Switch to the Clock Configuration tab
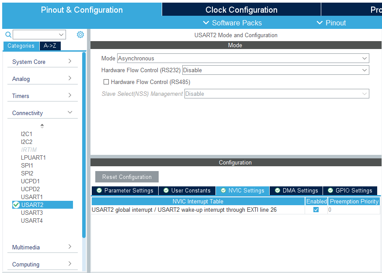This screenshot has width=382, height=273. [x=241, y=9]
